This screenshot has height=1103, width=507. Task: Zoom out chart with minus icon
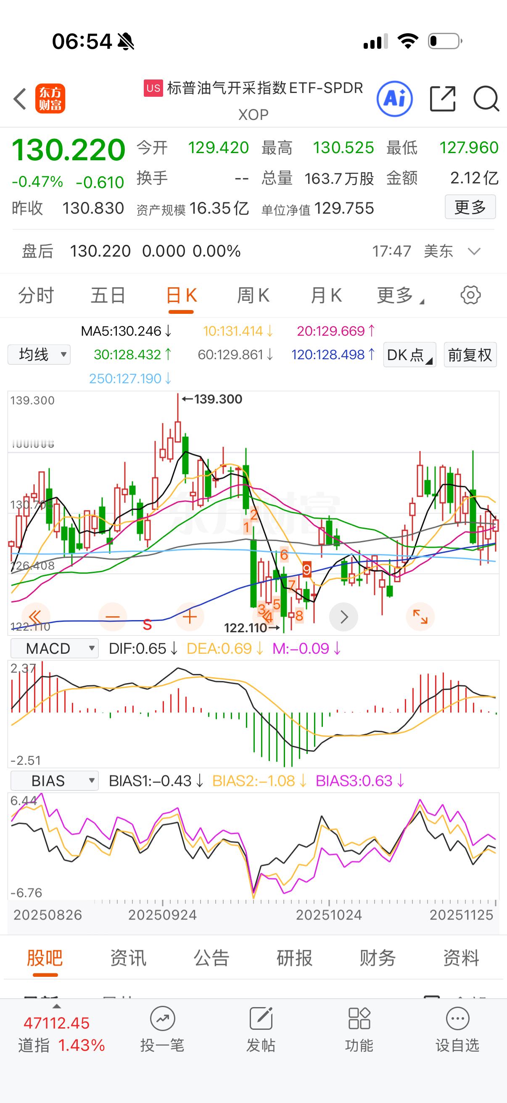click(x=113, y=617)
